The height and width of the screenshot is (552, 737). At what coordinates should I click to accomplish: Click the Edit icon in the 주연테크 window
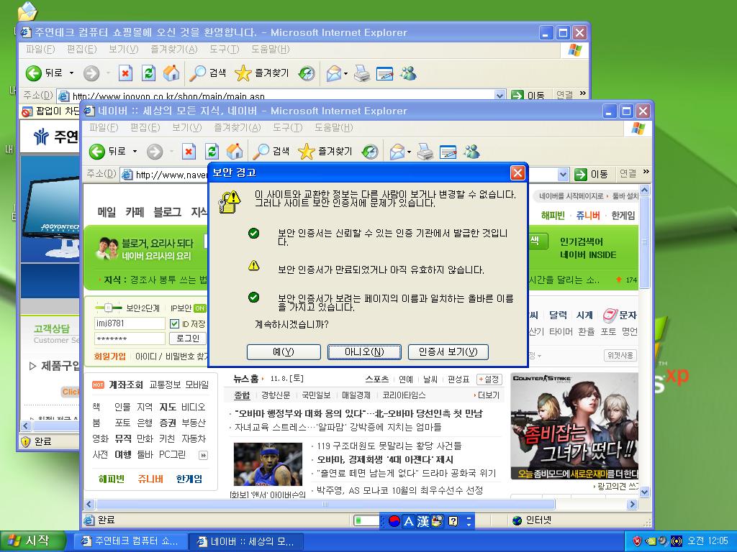point(384,73)
